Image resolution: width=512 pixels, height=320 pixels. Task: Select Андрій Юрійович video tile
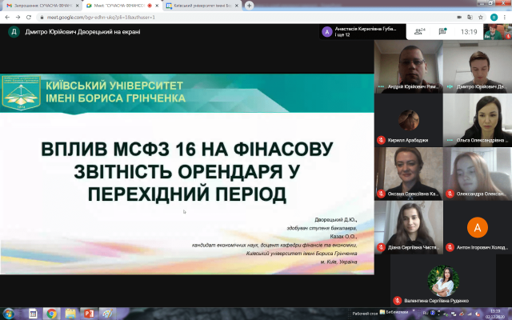click(x=408, y=66)
